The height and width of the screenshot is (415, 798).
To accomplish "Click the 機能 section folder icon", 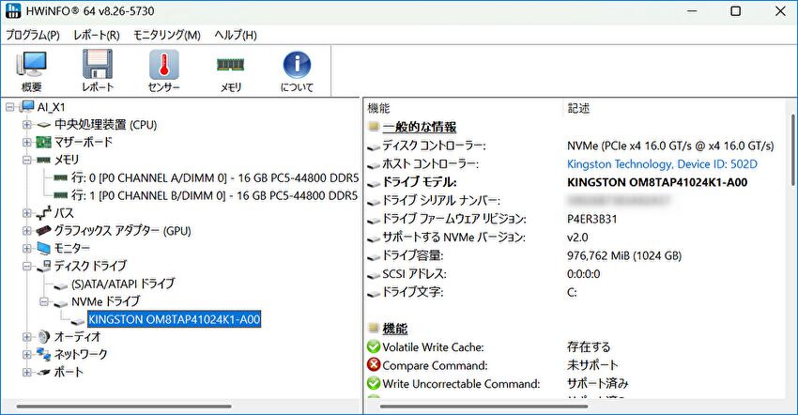I will (374, 328).
